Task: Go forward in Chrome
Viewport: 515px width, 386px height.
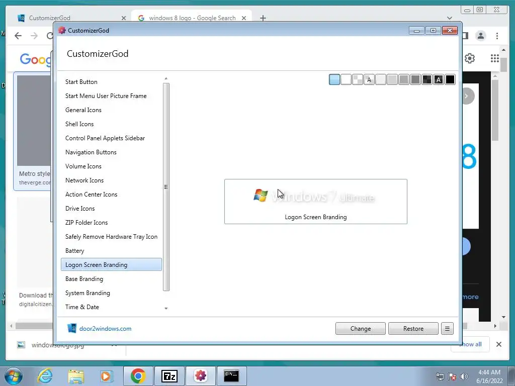Action: click(x=34, y=36)
